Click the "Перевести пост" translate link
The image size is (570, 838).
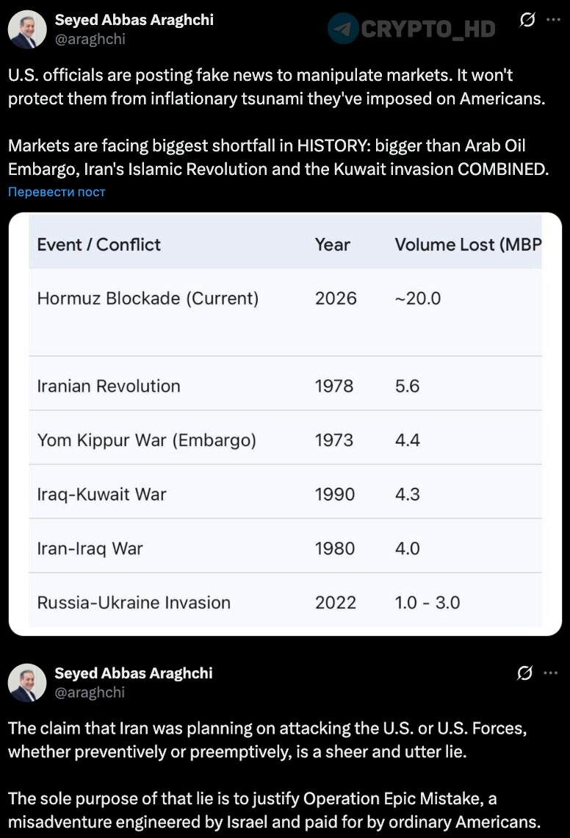pyautogui.click(x=57, y=192)
